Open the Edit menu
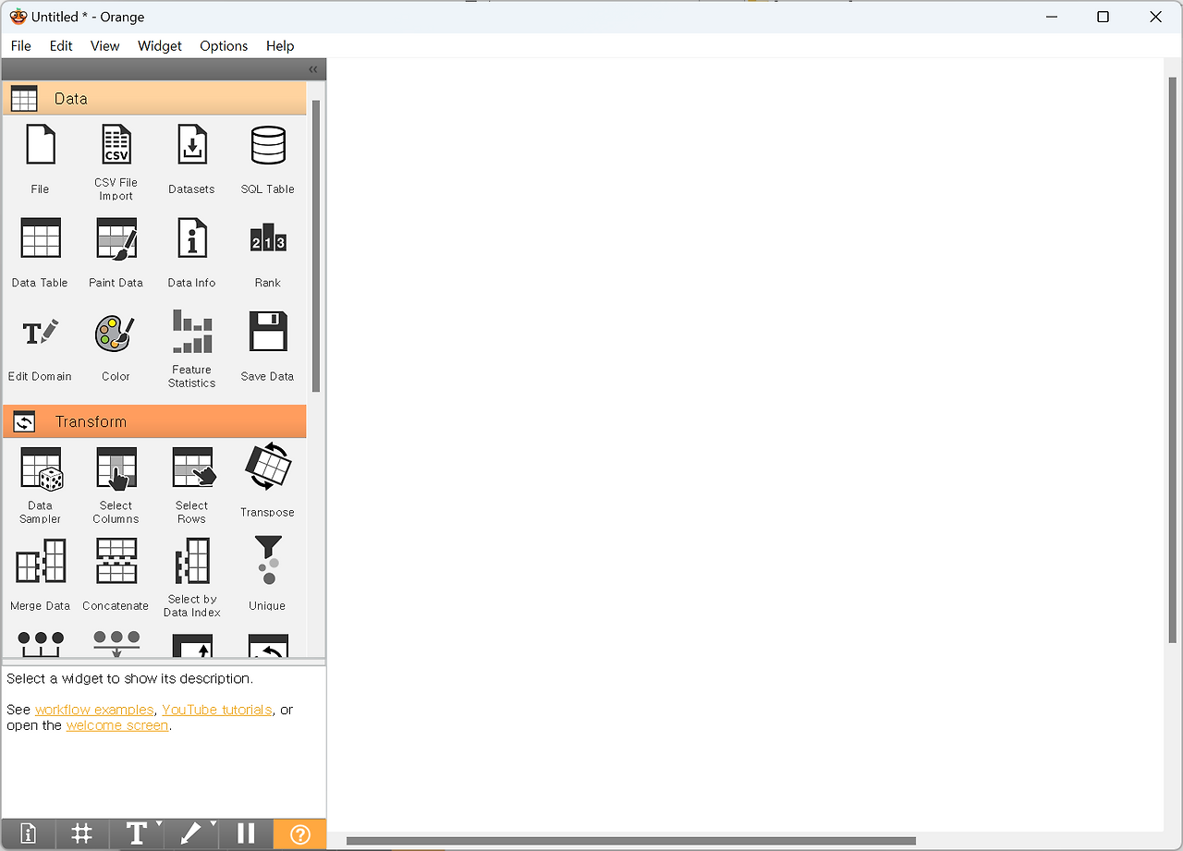 coord(61,46)
